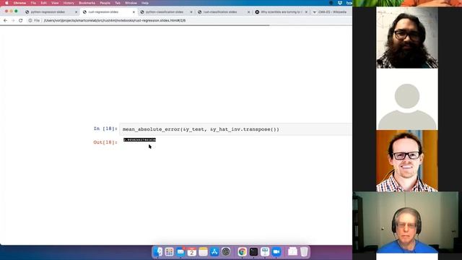Switch to the python-regression slides tab
Viewport: 462px width, 260px height.
pos(48,12)
